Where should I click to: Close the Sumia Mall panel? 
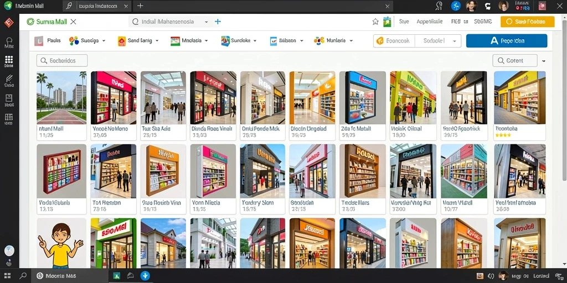(74, 22)
